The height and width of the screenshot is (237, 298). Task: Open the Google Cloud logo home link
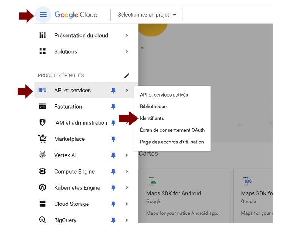[x=76, y=15]
